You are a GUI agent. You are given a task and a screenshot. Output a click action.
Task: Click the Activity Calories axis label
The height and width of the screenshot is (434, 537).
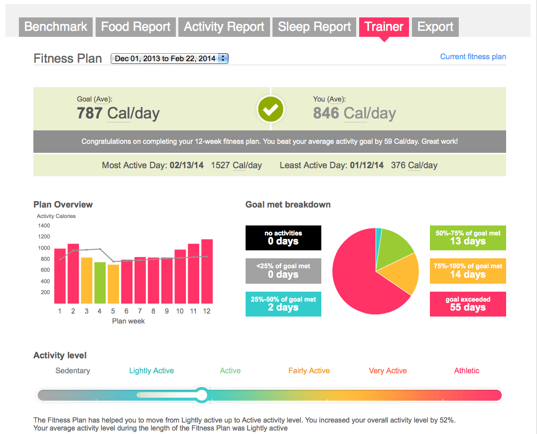56,216
